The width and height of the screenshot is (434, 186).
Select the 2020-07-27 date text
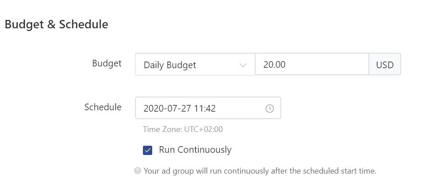[167, 108]
